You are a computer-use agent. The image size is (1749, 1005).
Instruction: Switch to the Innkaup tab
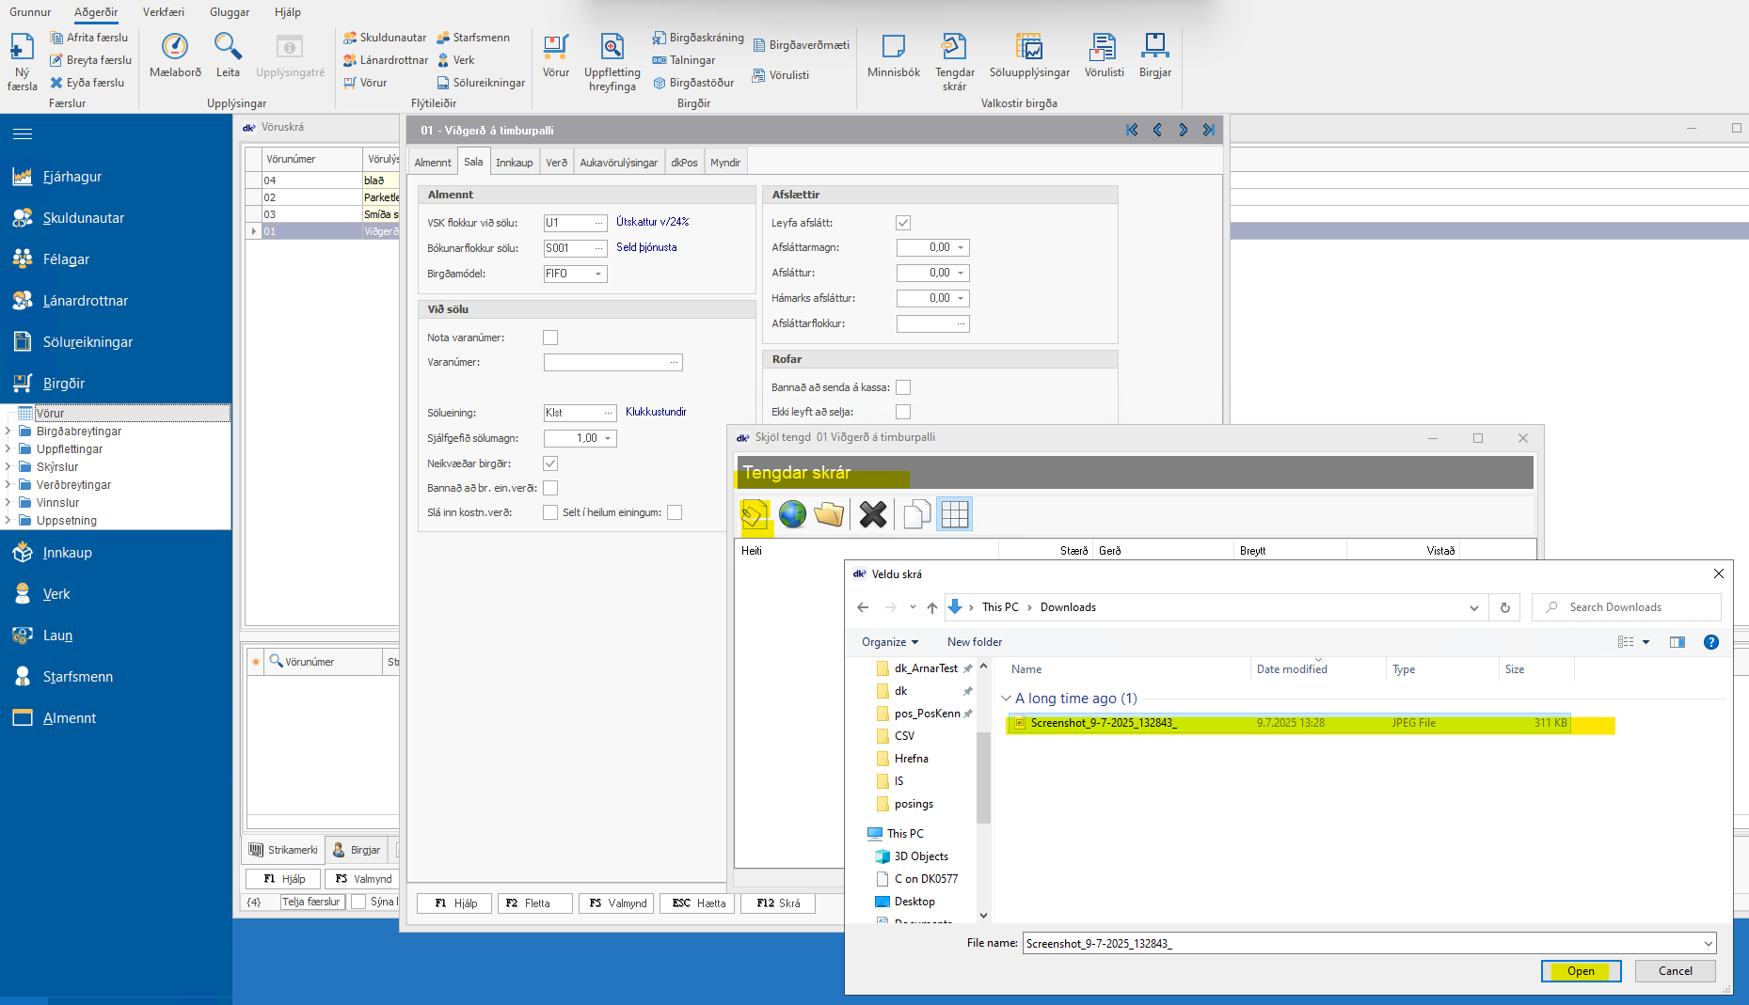[x=514, y=163]
